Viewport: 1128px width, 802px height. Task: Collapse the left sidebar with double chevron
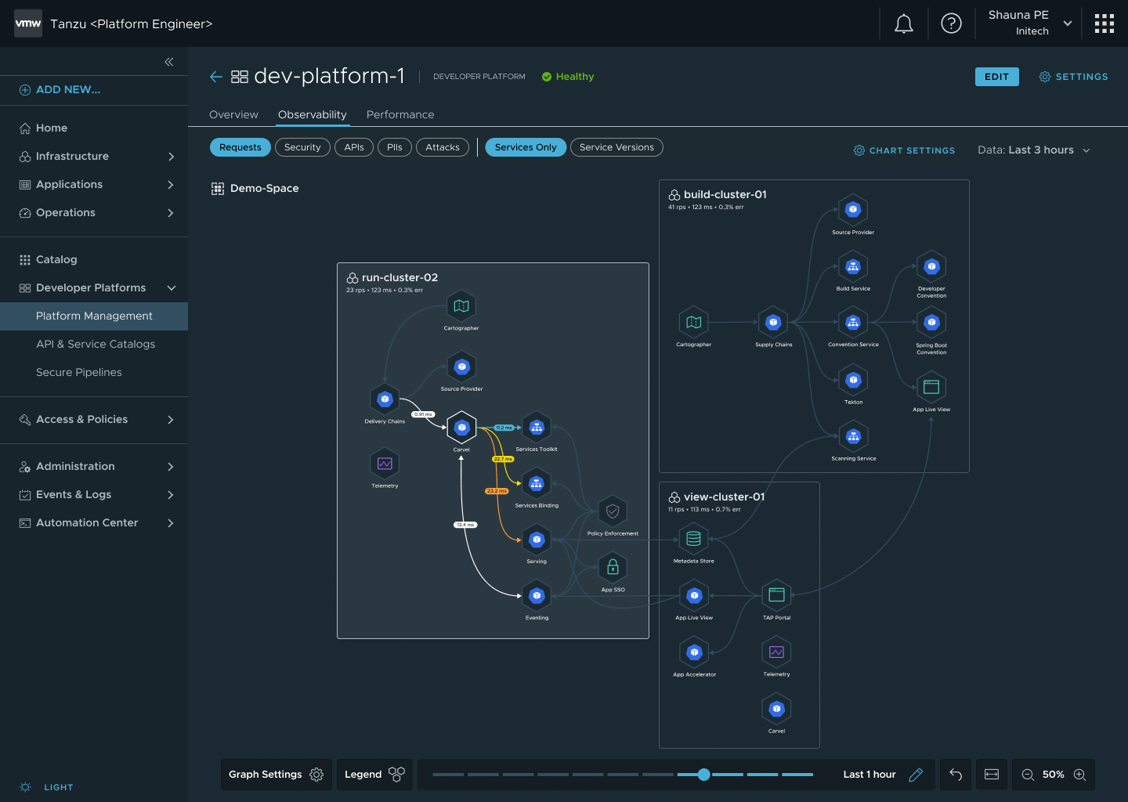point(169,62)
